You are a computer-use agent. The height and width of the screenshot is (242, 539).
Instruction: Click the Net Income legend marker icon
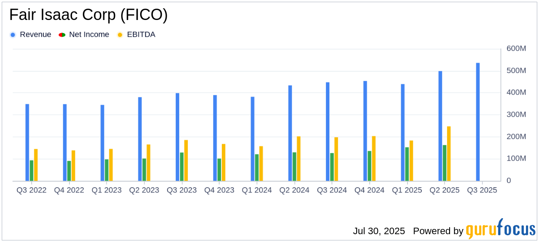[62, 35]
